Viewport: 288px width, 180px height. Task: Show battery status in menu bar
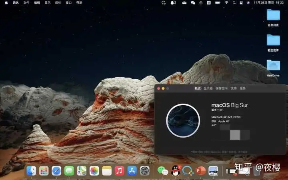pos(218,2)
